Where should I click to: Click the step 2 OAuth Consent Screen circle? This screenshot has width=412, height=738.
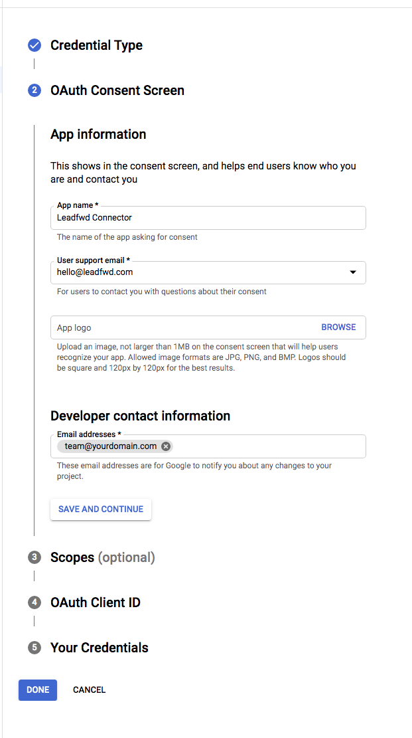click(34, 90)
